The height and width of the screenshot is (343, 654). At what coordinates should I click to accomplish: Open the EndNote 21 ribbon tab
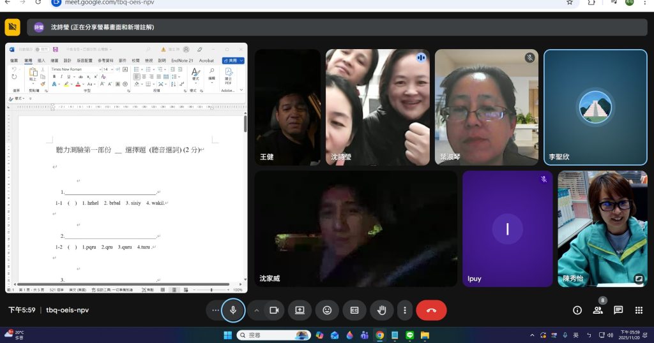click(181, 61)
